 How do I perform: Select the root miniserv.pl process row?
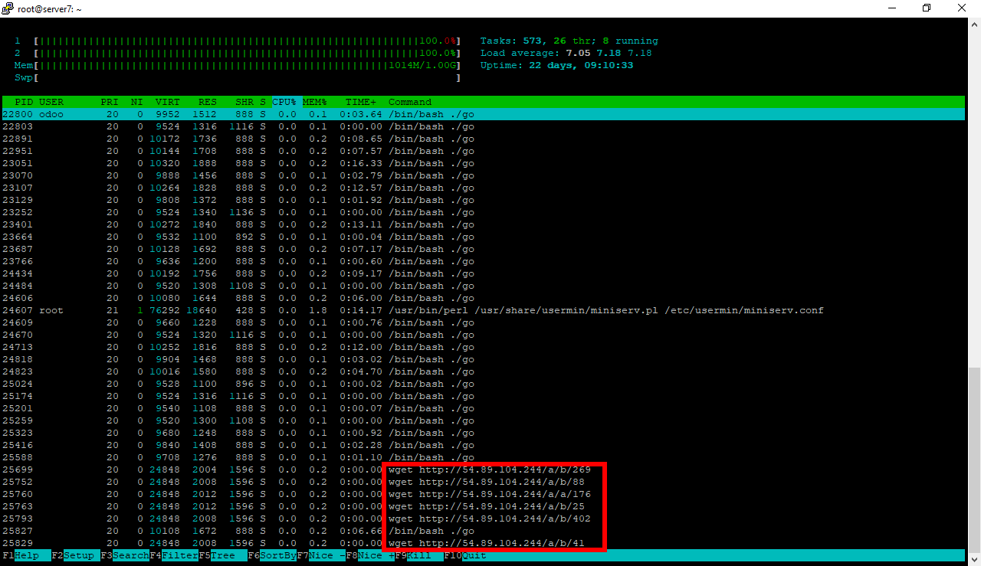coord(483,310)
